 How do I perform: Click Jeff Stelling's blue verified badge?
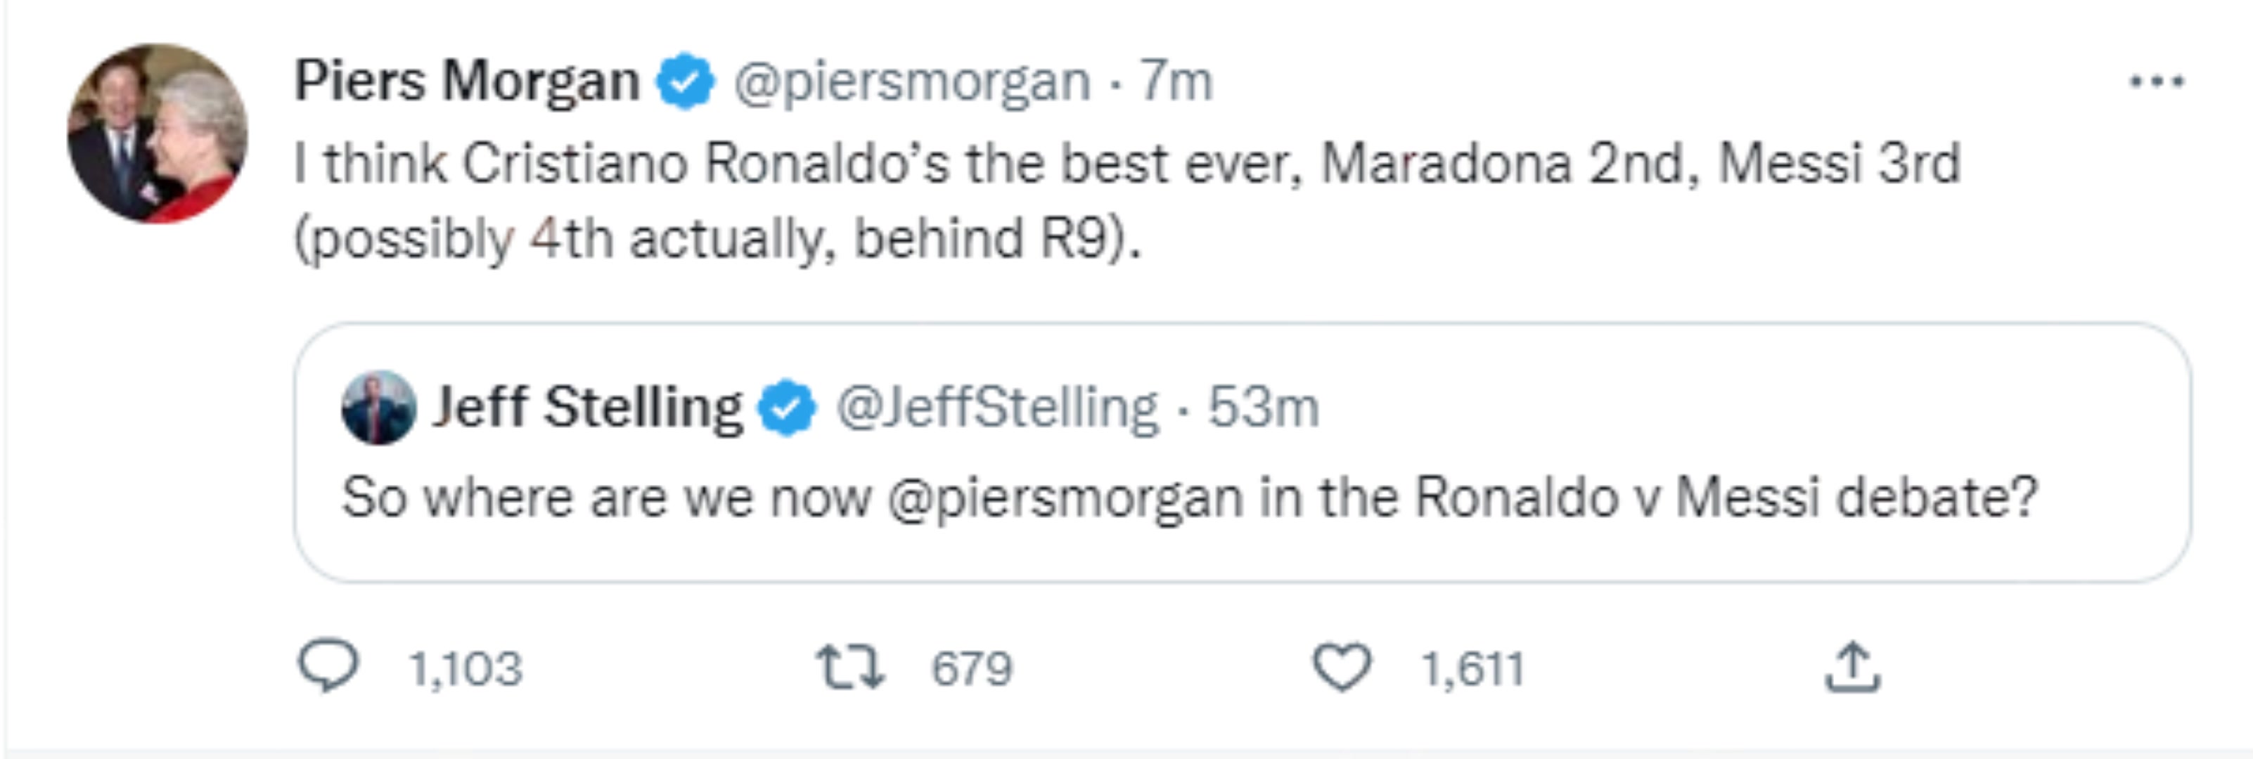point(787,408)
